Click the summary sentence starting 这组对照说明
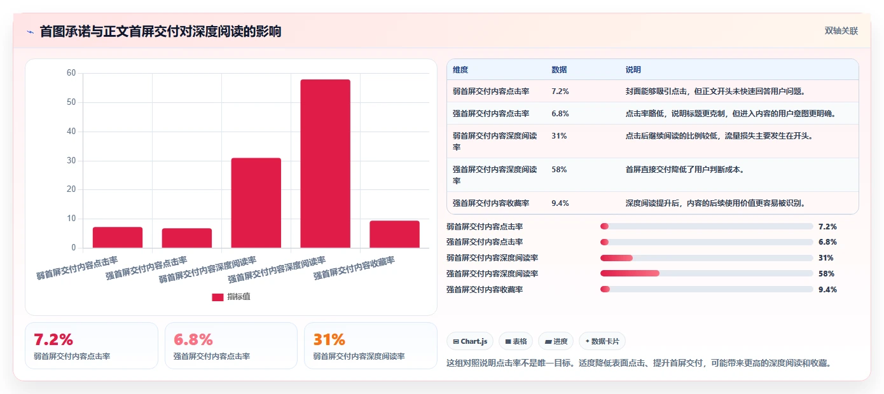The height and width of the screenshot is (394, 884). [x=639, y=363]
